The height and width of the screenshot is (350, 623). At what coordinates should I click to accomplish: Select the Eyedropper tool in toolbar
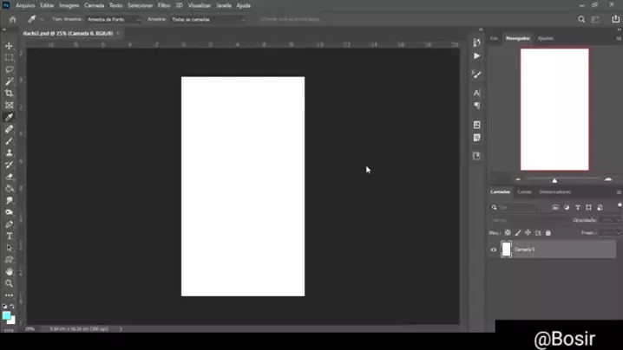click(10, 117)
